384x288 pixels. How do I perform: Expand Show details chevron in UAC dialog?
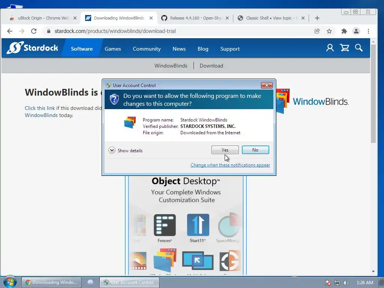[x=112, y=150]
